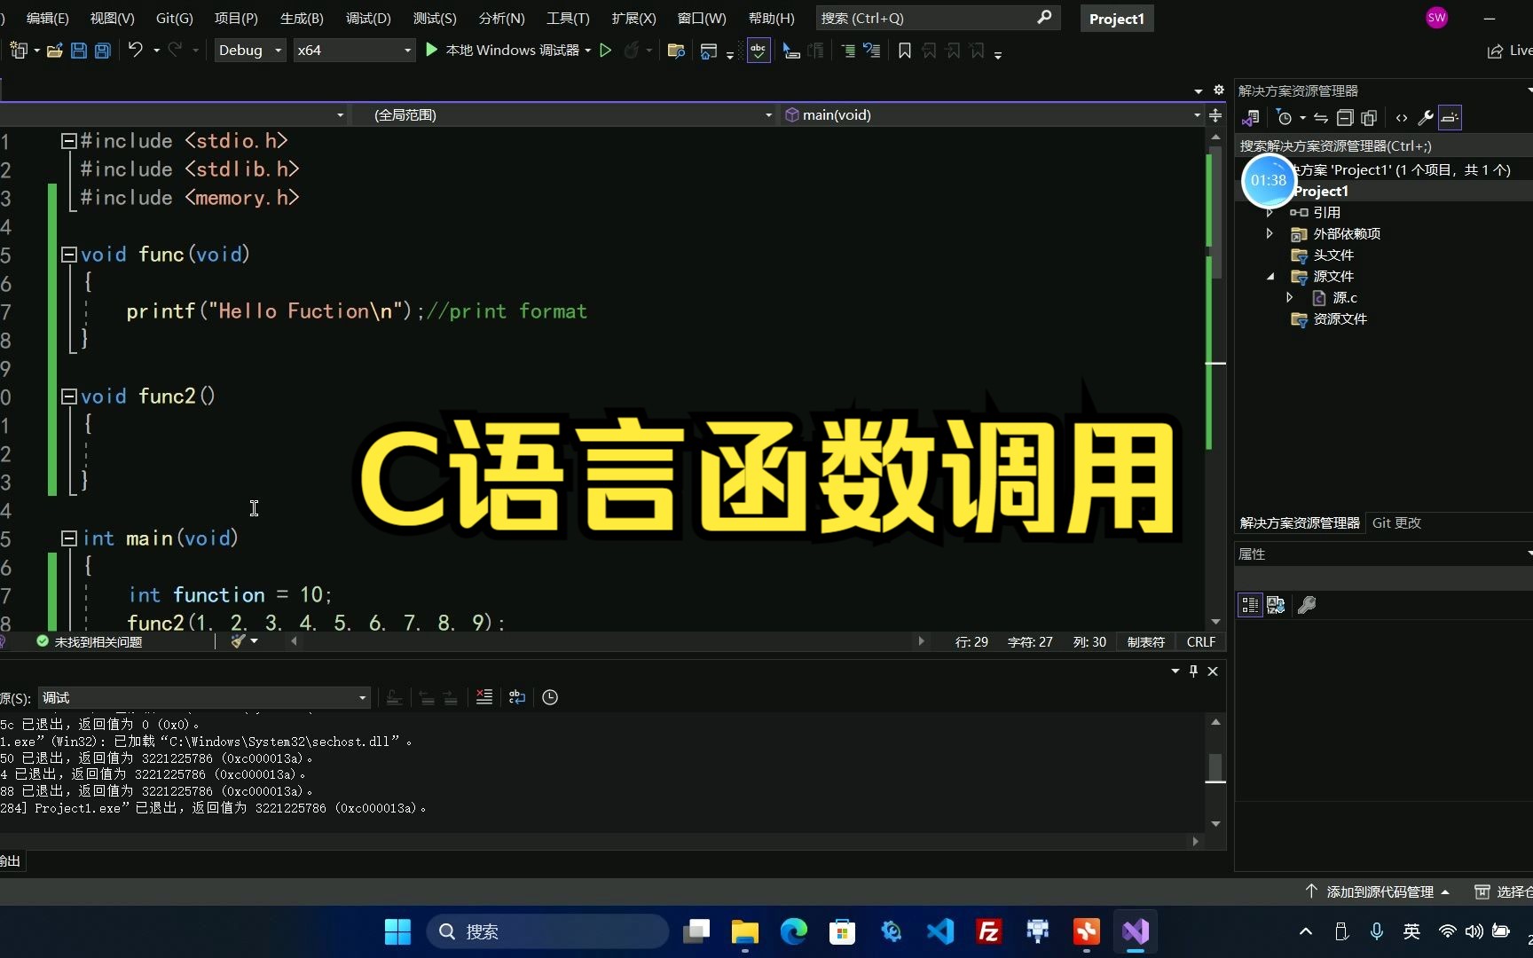
Task: Open the 项目(P) menu
Action: pyautogui.click(x=236, y=18)
